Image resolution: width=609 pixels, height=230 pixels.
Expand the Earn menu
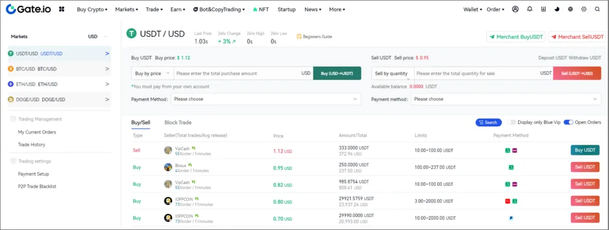point(178,10)
